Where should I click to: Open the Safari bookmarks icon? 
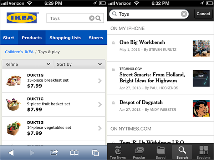(74, 153)
